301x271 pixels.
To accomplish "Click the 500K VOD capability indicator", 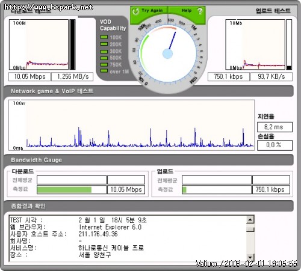I will pyautogui.click(x=104, y=58).
